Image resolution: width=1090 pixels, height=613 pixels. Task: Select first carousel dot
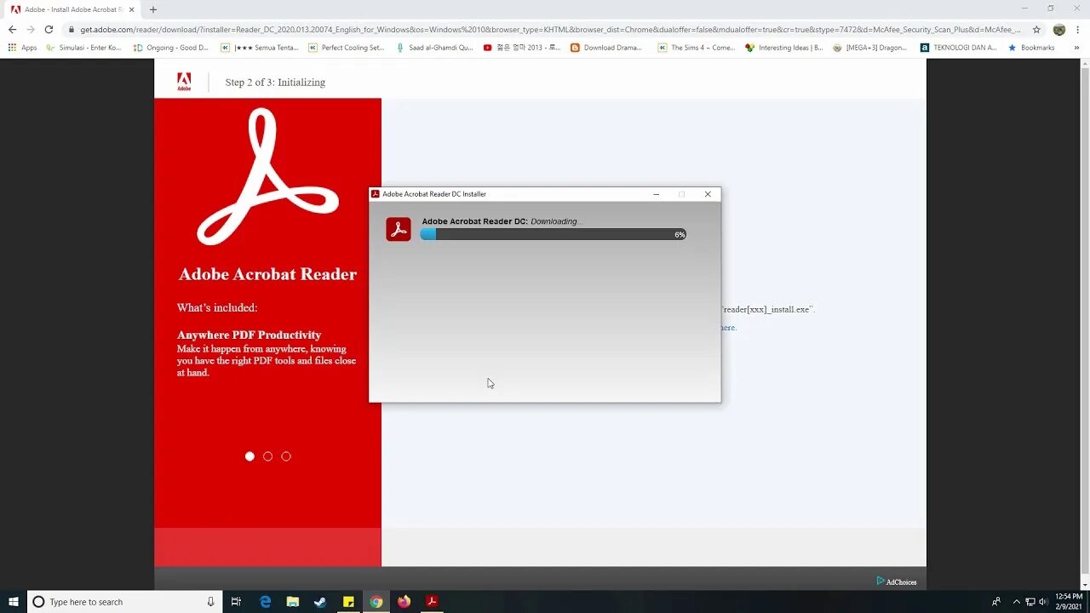click(x=250, y=456)
